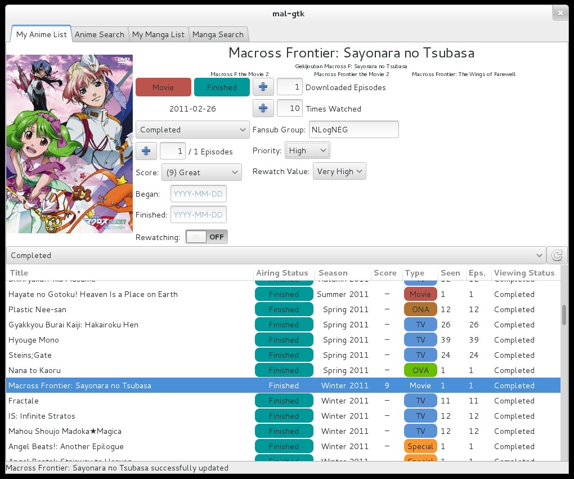Switch to the My Anime List tab
This screenshot has height=479, width=574.
click(x=42, y=34)
